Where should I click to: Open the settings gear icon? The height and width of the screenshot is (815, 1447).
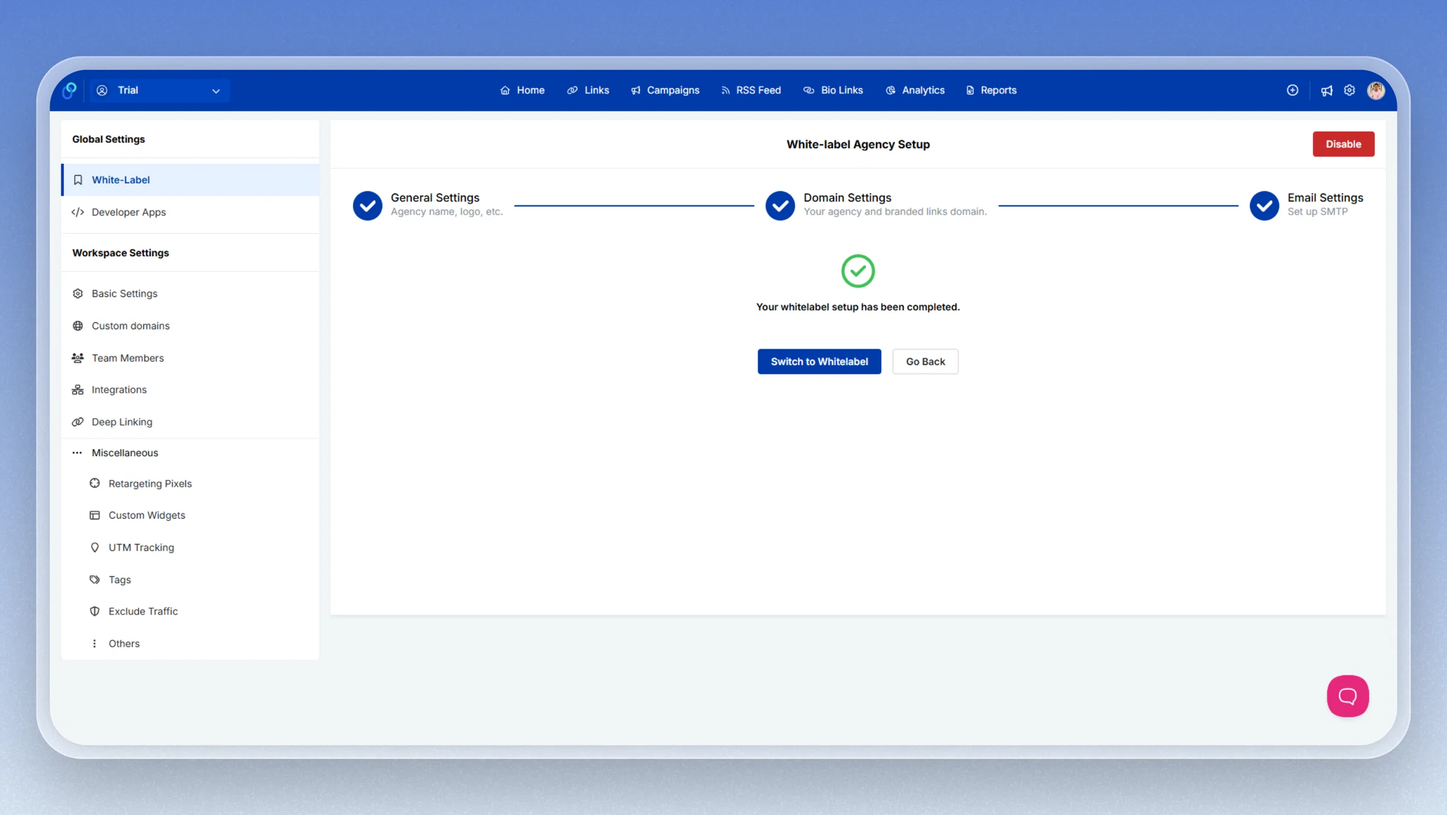click(x=1349, y=90)
